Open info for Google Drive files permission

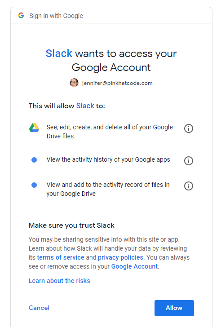[189, 128]
